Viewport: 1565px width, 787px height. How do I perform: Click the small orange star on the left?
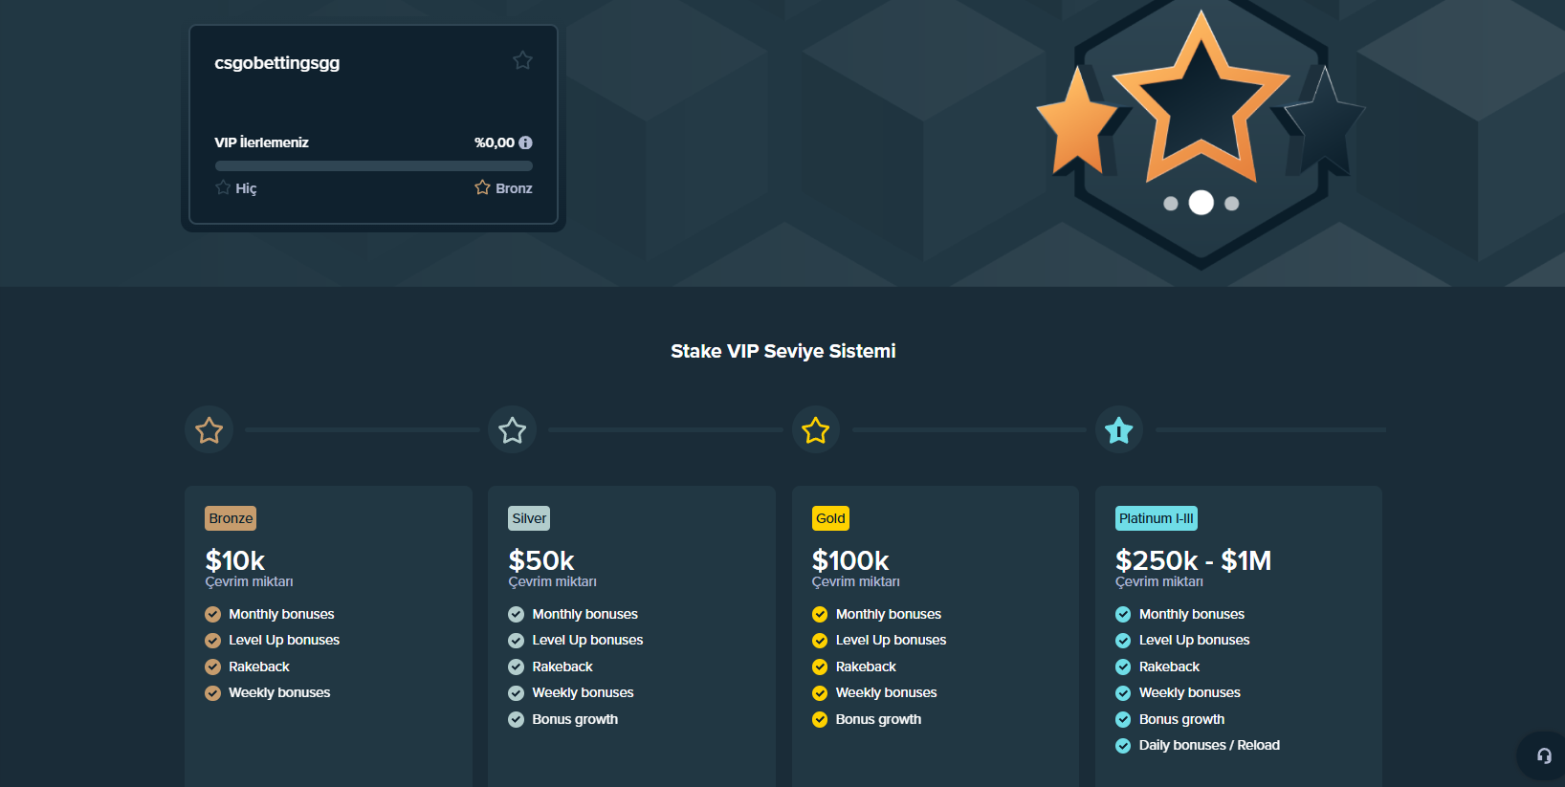(x=1078, y=124)
